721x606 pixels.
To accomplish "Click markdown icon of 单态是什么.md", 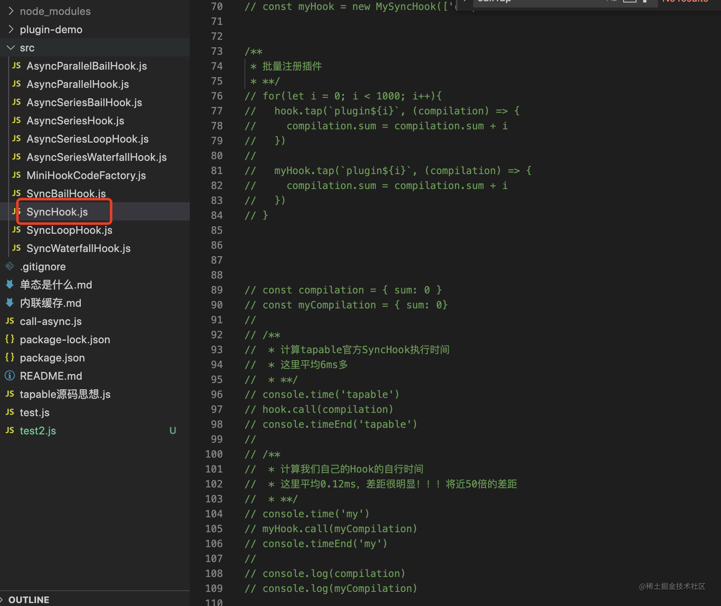I will tap(10, 284).
